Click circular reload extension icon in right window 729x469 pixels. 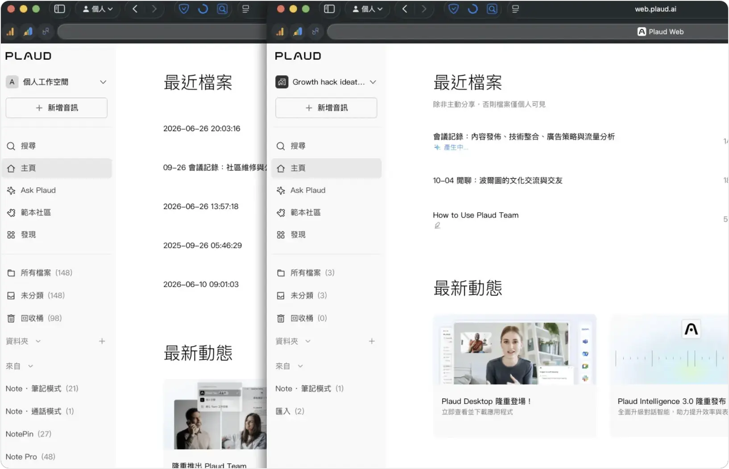(x=473, y=9)
